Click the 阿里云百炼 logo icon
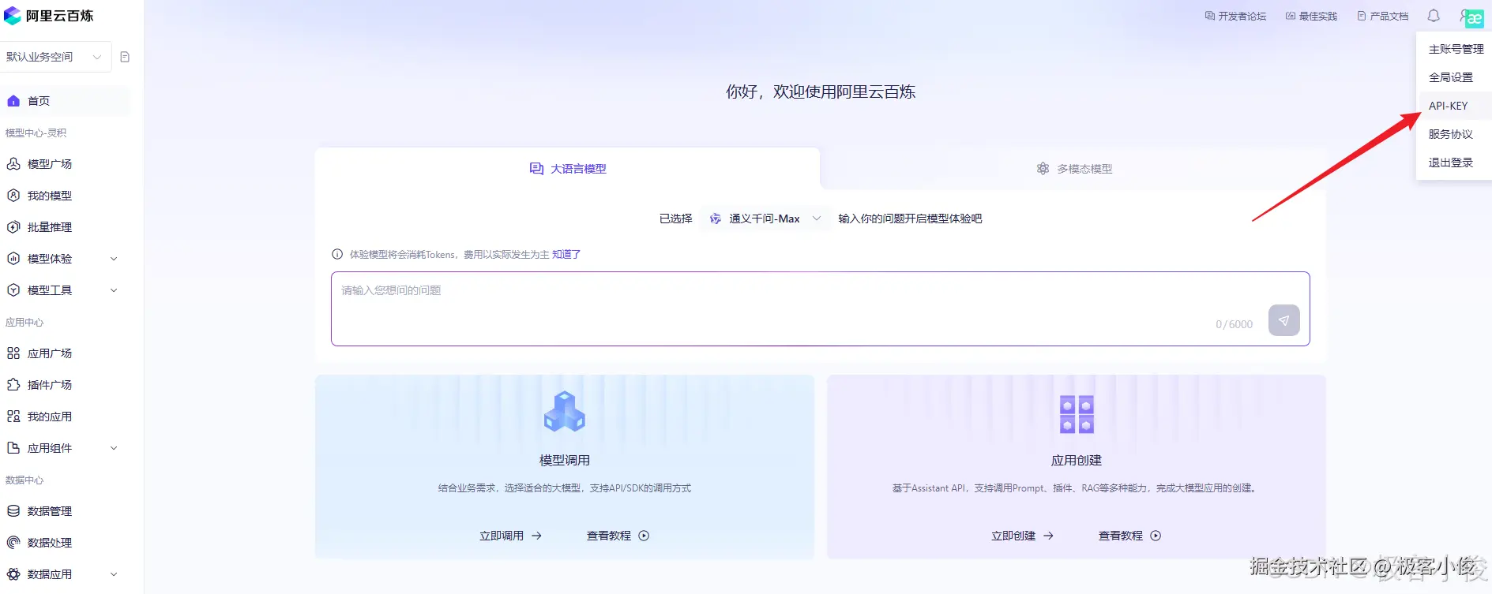Viewport: 1492px width, 594px height. (x=13, y=16)
